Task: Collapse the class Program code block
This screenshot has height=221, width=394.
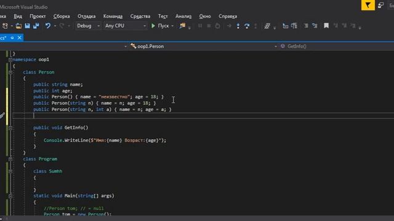Action: point(10,159)
